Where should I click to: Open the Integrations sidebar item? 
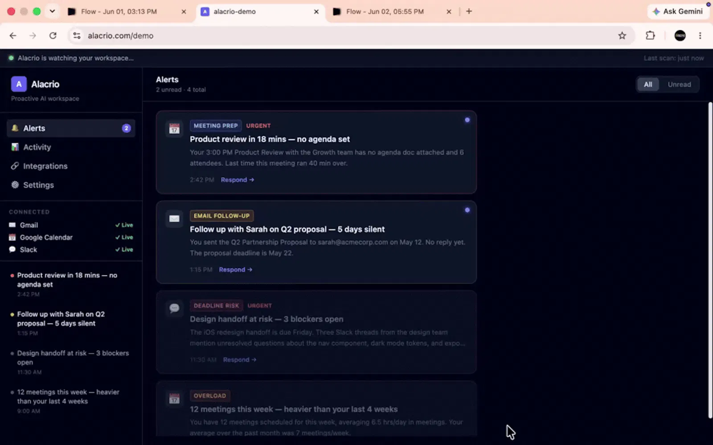[71, 166]
